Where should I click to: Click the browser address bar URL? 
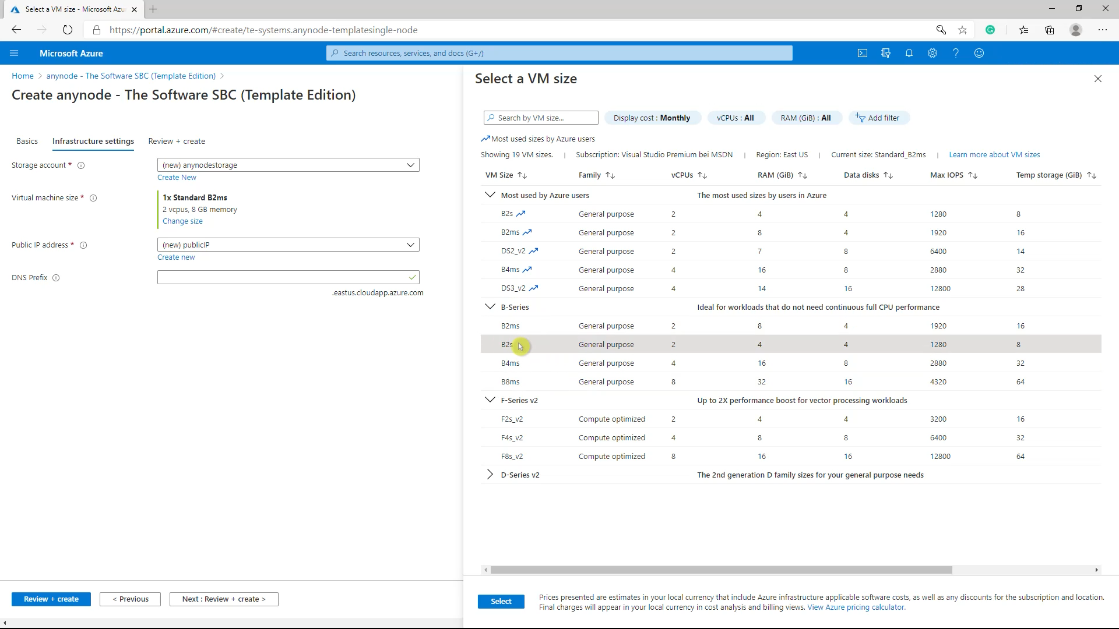[x=263, y=30]
